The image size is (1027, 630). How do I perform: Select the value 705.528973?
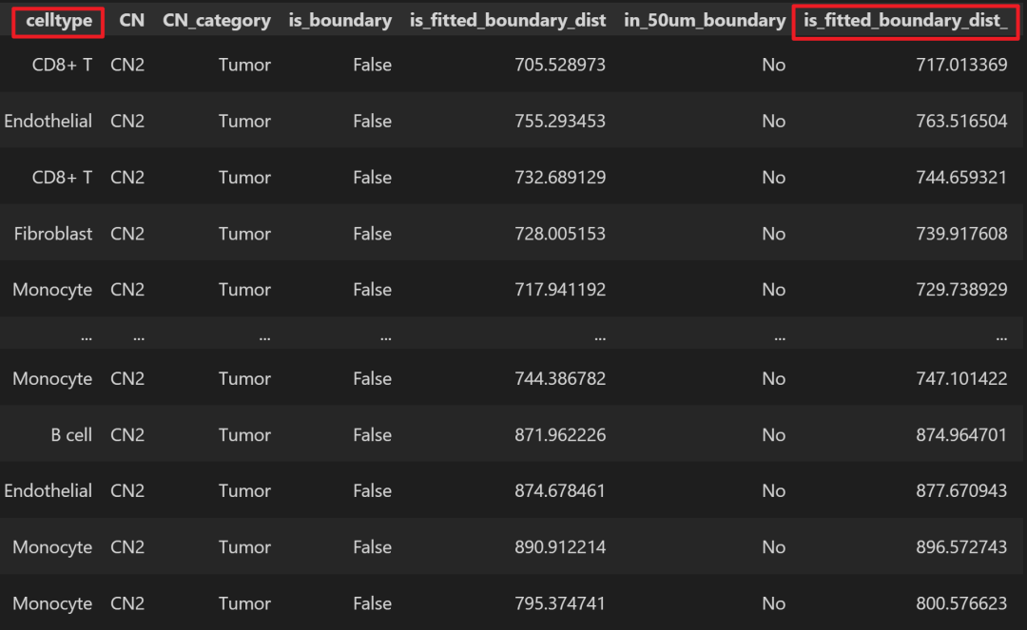560,65
